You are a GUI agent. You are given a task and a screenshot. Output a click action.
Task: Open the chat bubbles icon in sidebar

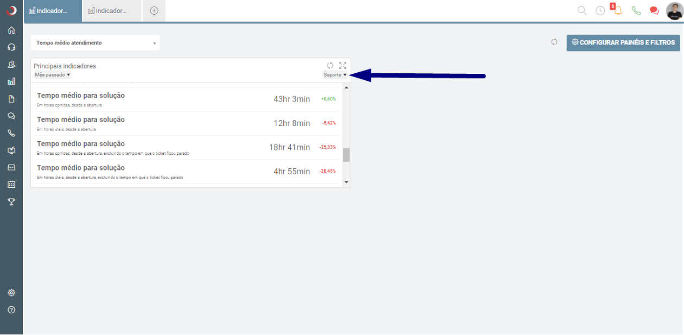(11, 116)
